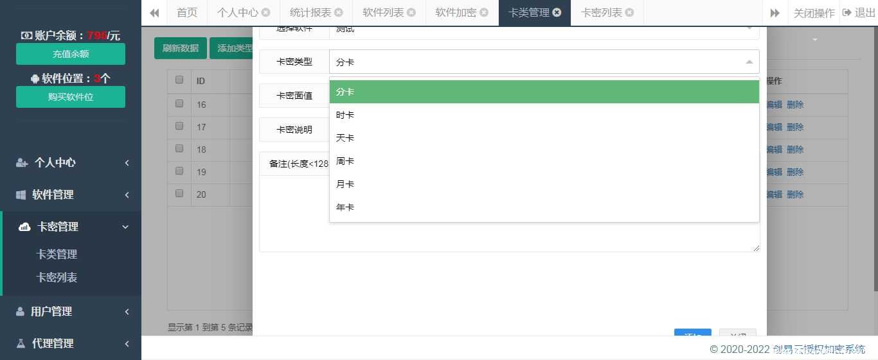Click the 删除 link in the first table row
The image size is (878, 360).
click(795, 105)
